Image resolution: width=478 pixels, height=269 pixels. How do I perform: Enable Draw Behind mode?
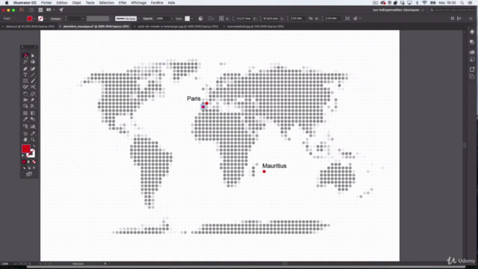point(29,168)
